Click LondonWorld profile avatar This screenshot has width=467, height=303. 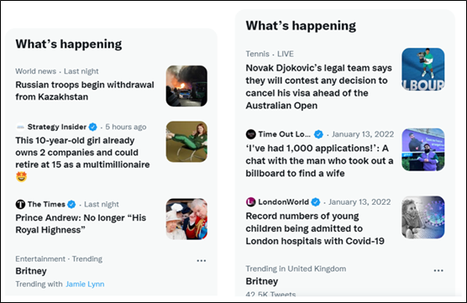tap(251, 202)
